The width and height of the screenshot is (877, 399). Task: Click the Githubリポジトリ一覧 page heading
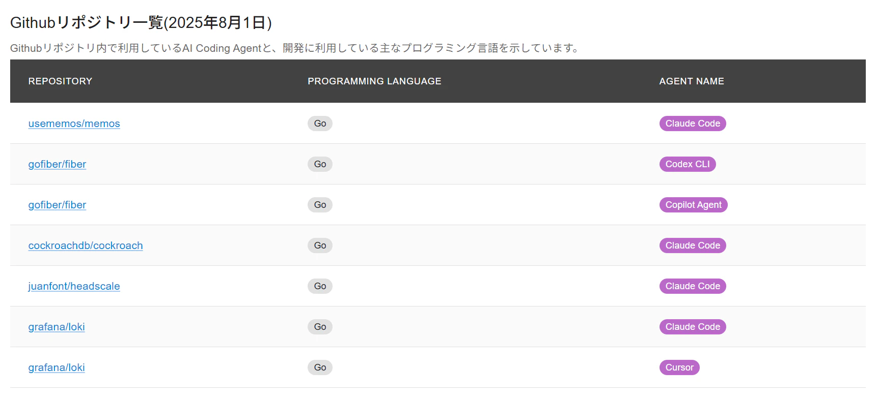141,22
